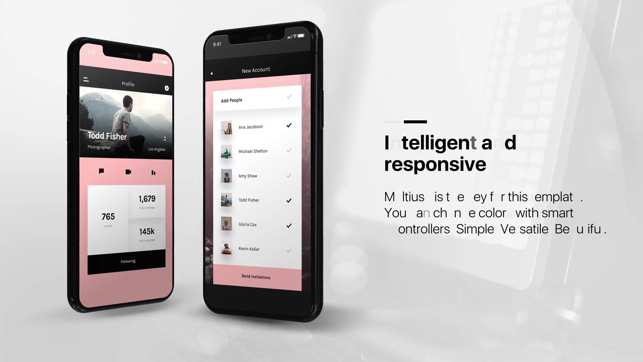Tap the more options icon next to Todd Fisher name
This screenshot has height=362, width=643.
tap(165, 138)
